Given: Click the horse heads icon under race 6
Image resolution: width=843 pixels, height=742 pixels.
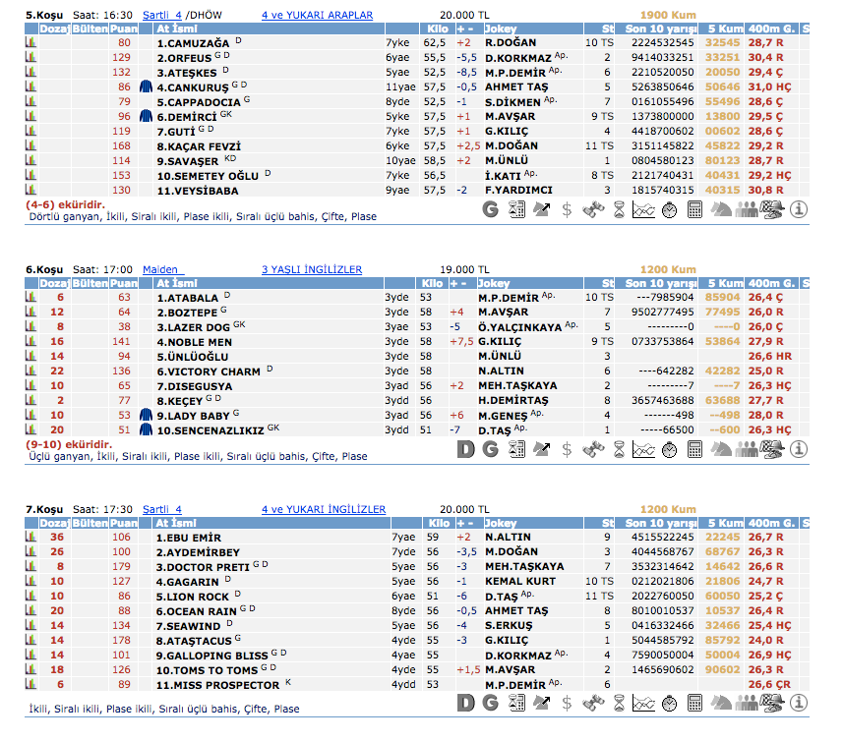Looking at the screenshot, I should click(x=721, y=449).
